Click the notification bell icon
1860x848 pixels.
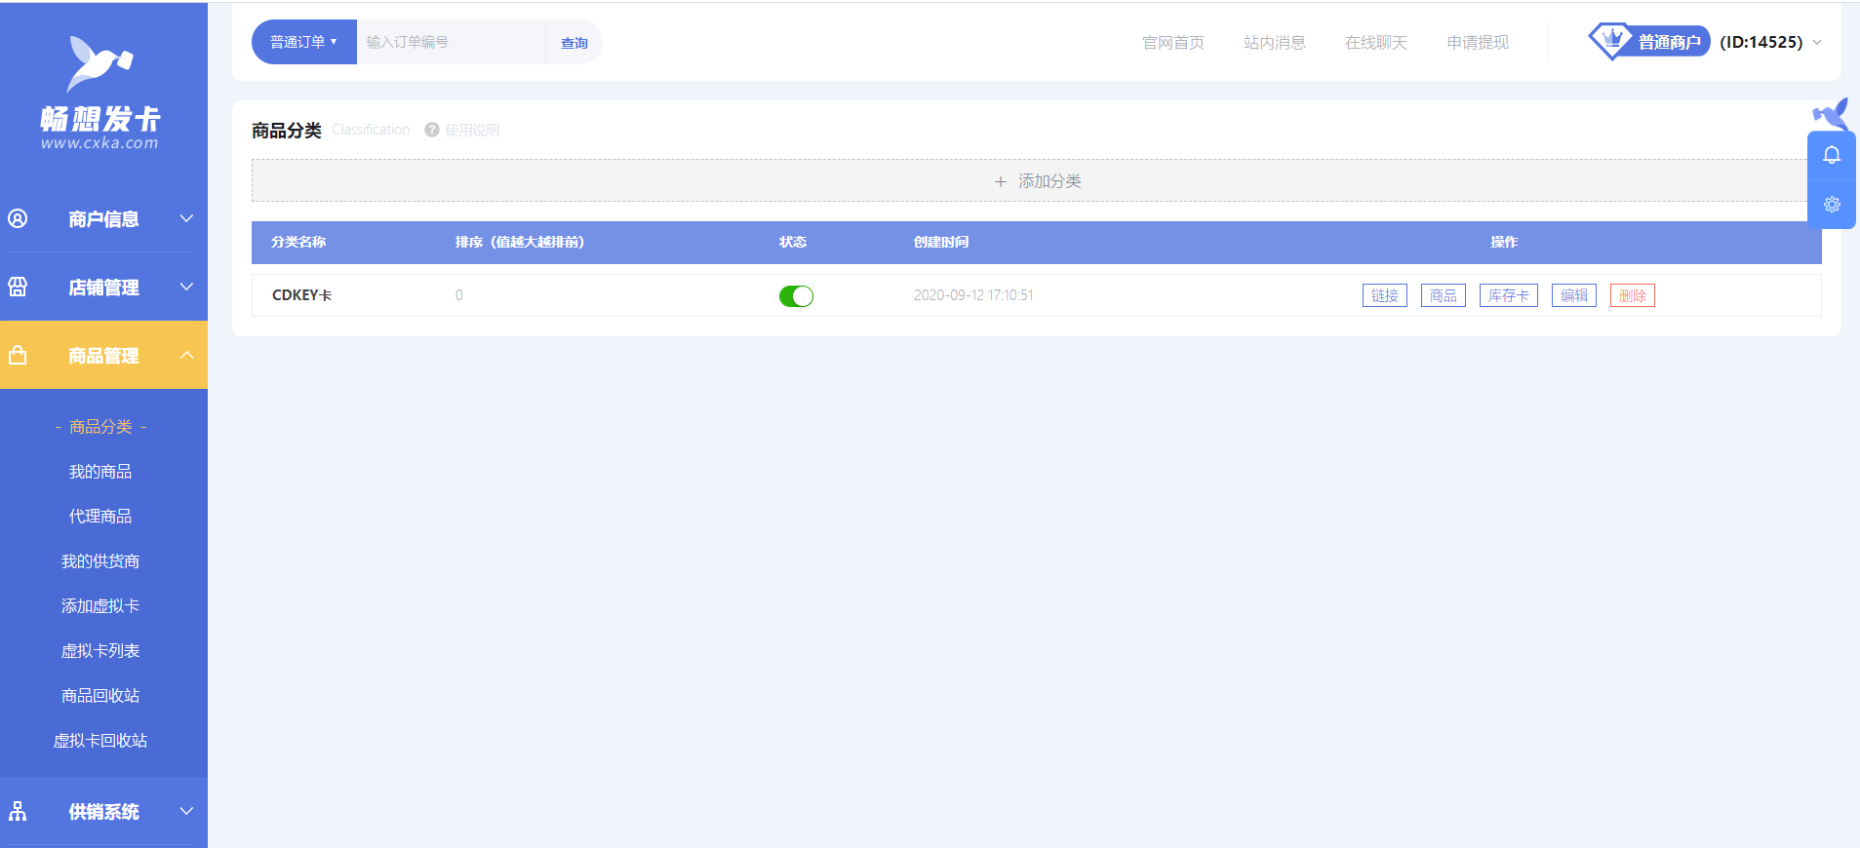1831,156
